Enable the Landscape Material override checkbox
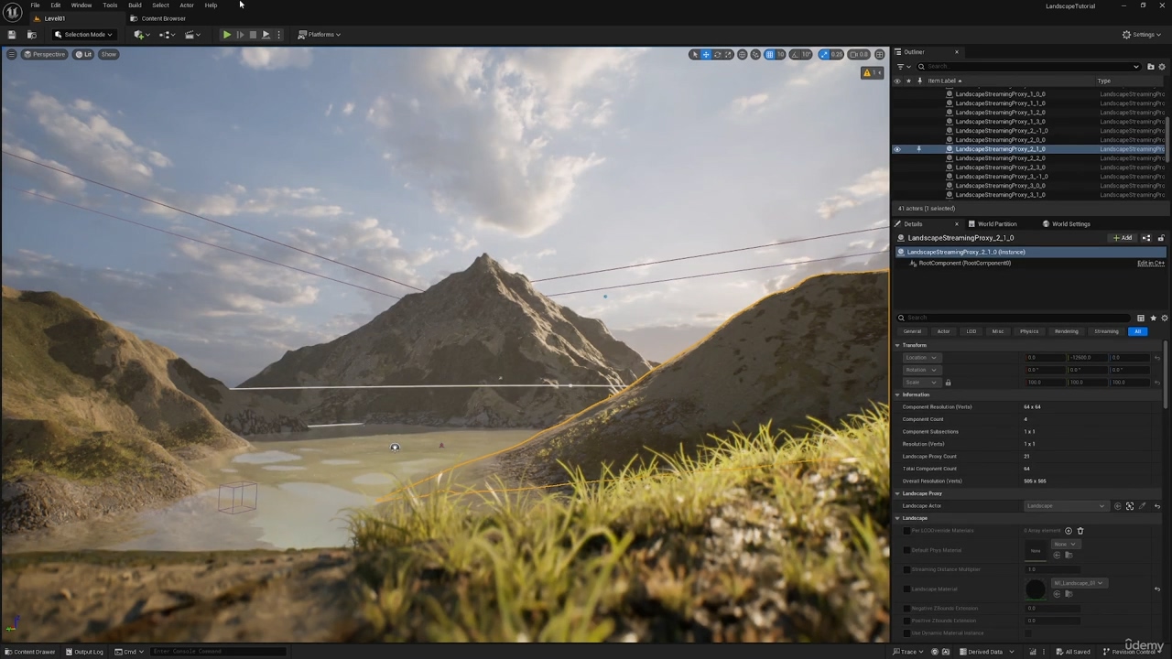 point(906,589)
